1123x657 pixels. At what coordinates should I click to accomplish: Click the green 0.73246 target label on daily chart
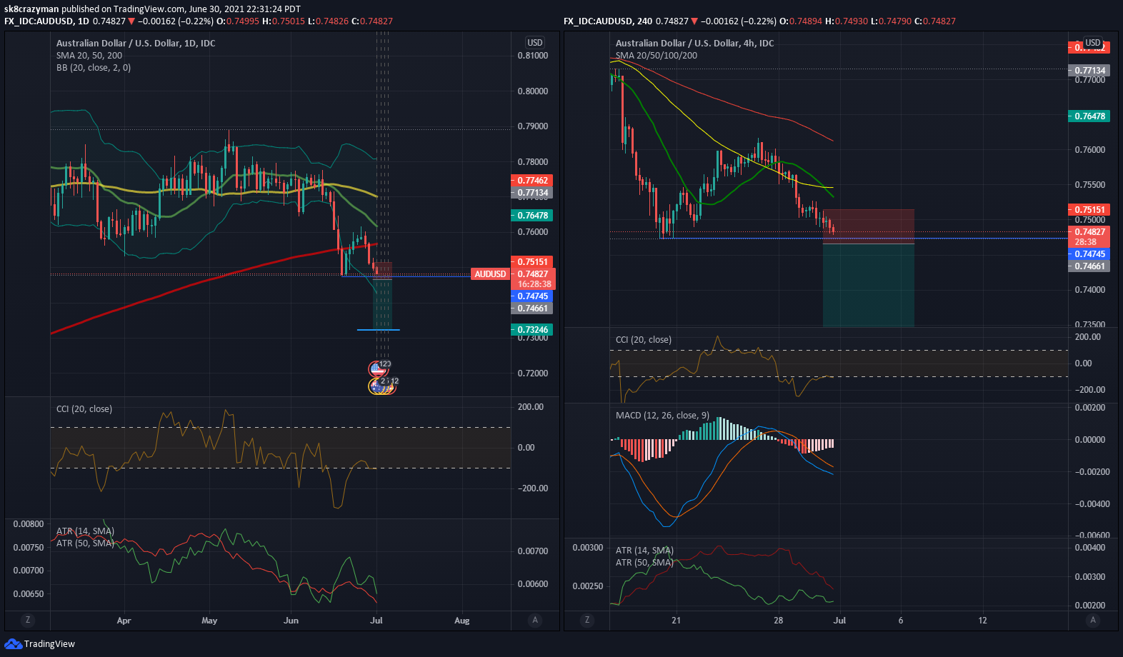pos(532,329)
